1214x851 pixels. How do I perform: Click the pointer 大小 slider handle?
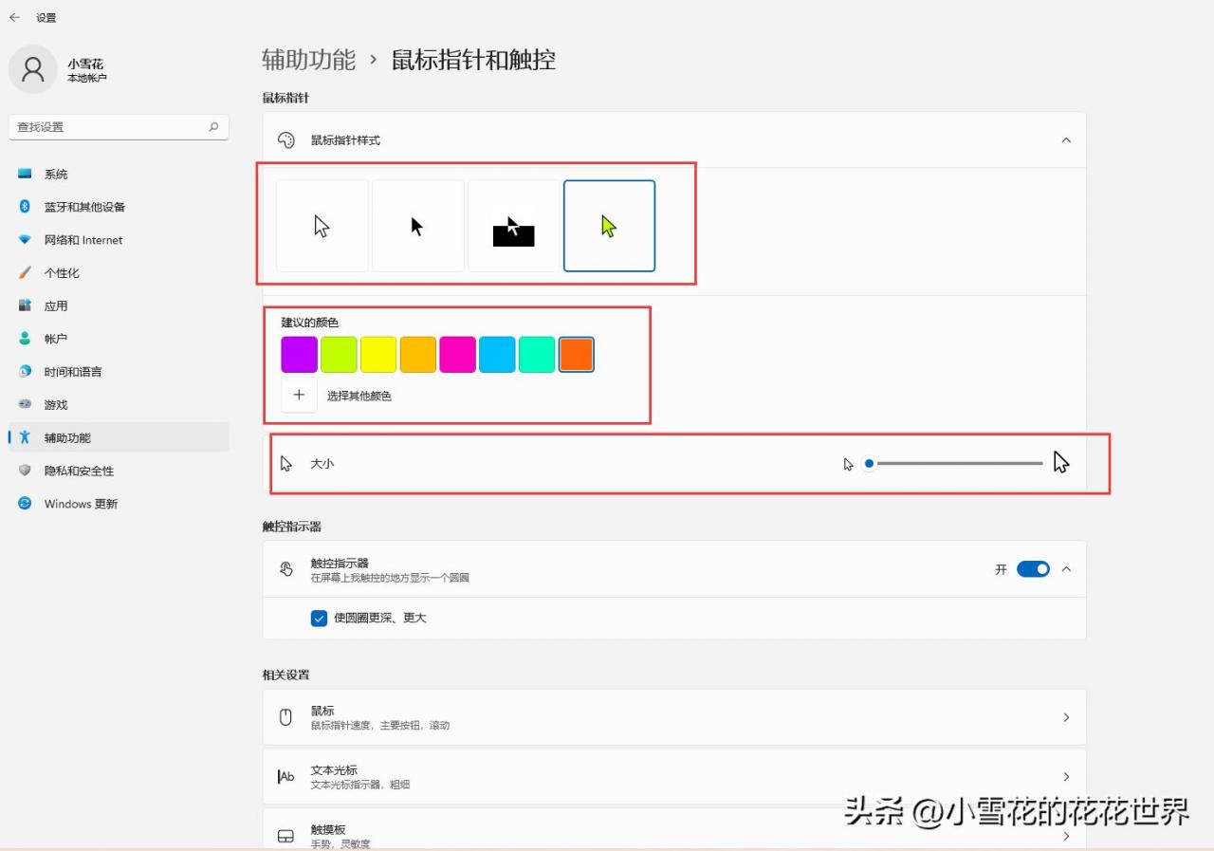[869, 464]
